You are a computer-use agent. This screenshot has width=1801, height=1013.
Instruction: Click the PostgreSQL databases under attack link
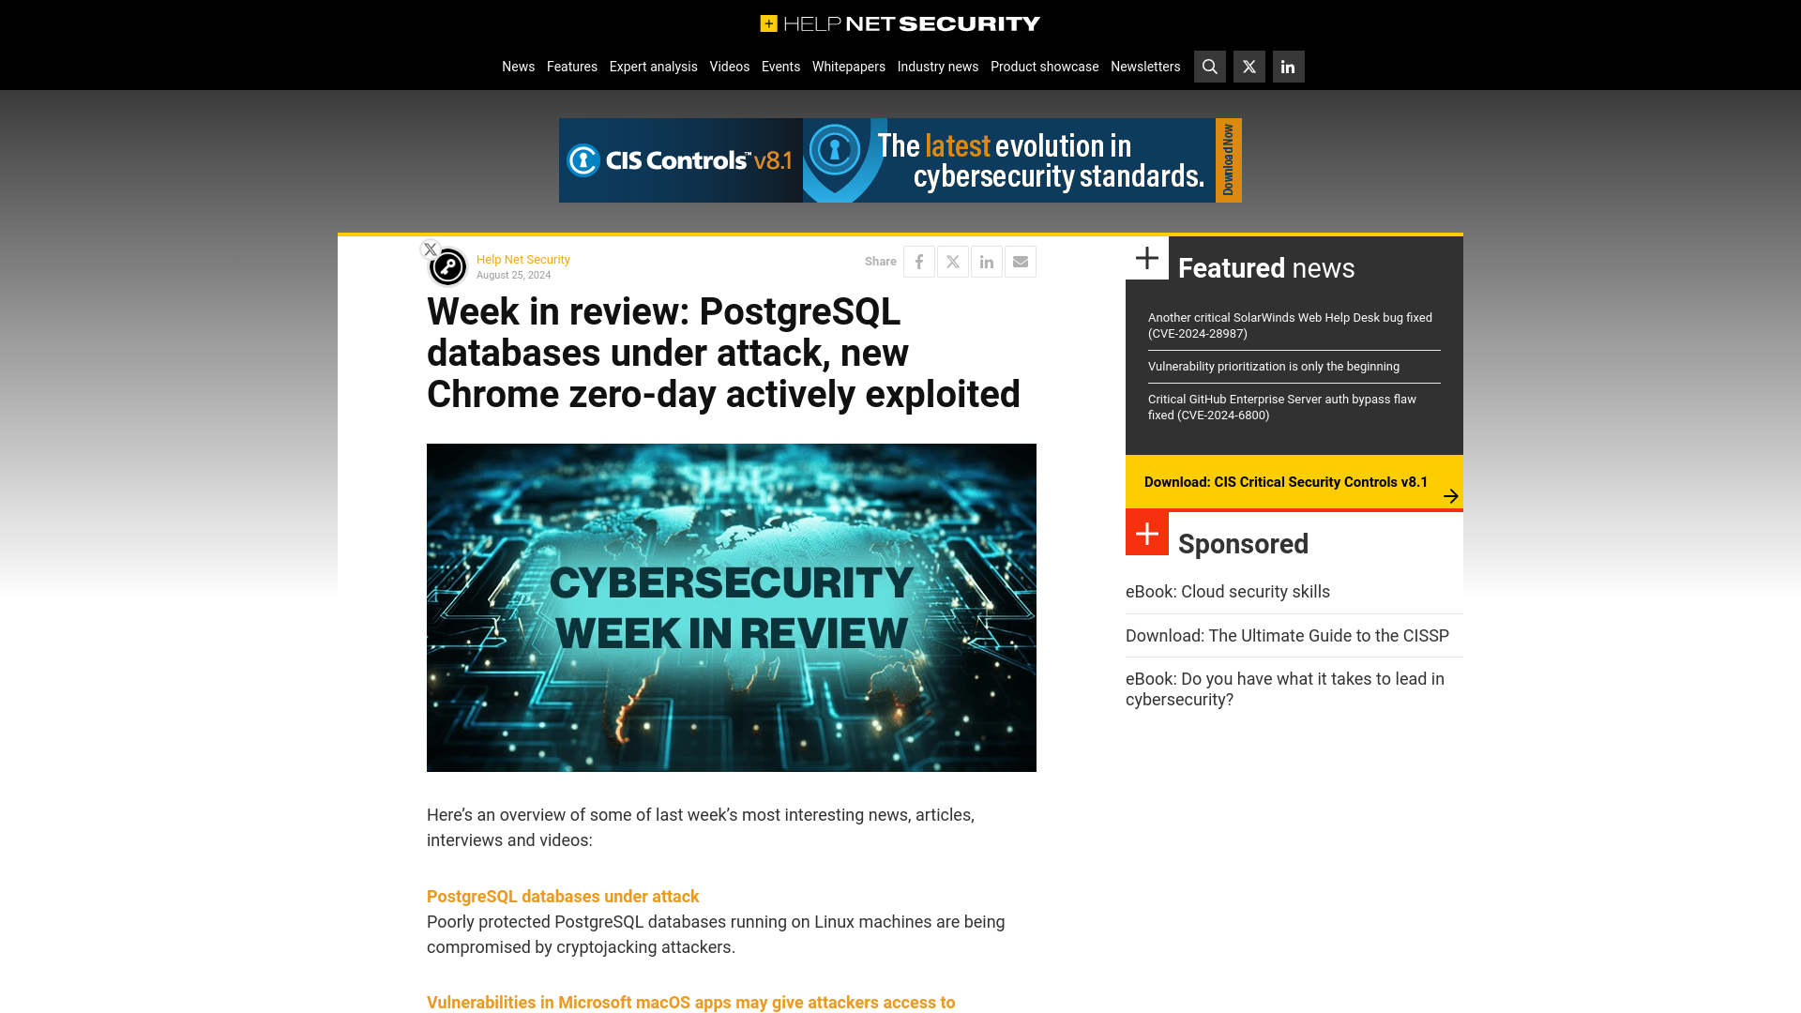tap(563, 896)
